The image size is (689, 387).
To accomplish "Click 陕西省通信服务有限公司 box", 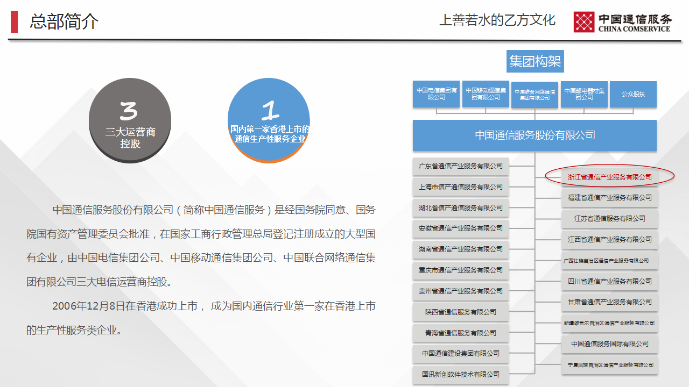I will [461, 312].
